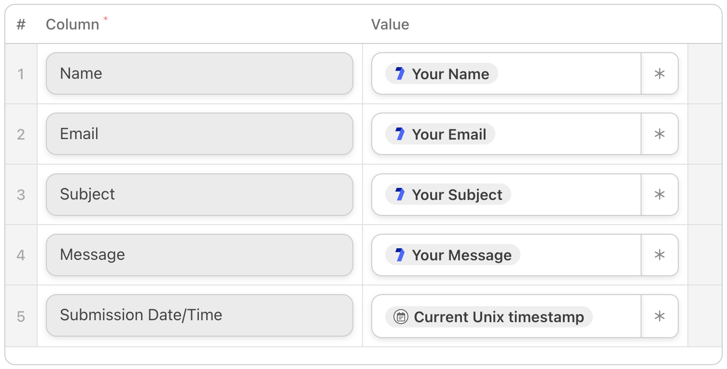This screenshot has height=369, width=727.
Task: Select row number 1
Action: 21,74
